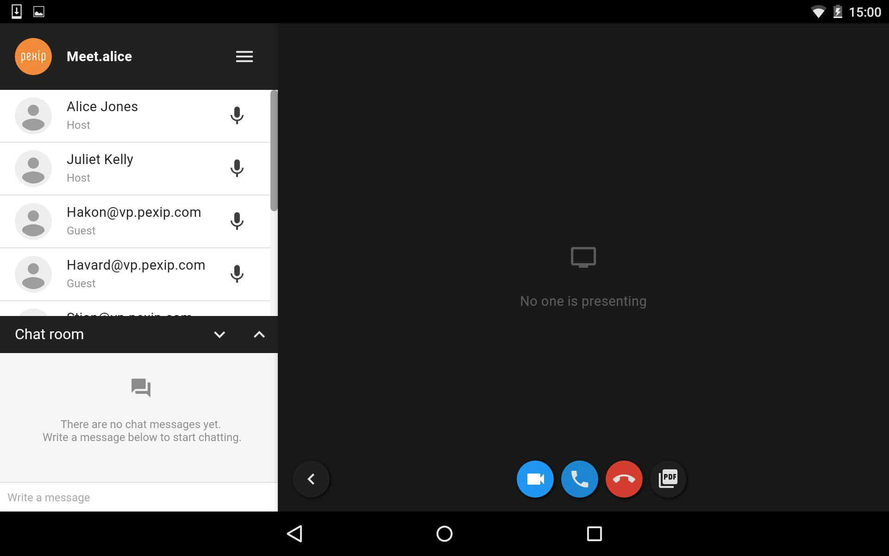Image resolution: width=889 pixels, height=556 pixels.
Task: Start audio call with blue phone button
Action: point(580,479)
